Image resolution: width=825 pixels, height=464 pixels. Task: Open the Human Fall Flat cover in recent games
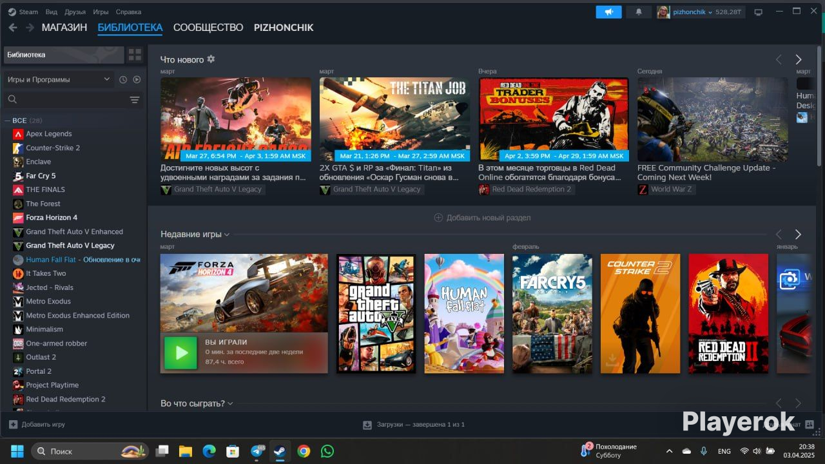464,313
